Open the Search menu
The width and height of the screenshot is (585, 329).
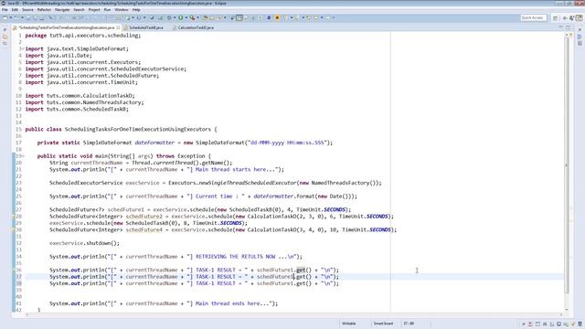79,10
